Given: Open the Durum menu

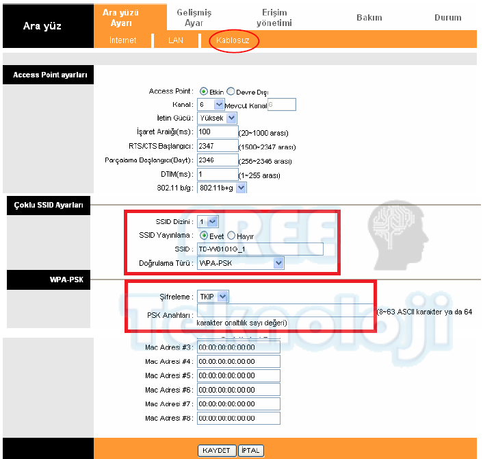Looking at the screenshot, I should [447, 18].
